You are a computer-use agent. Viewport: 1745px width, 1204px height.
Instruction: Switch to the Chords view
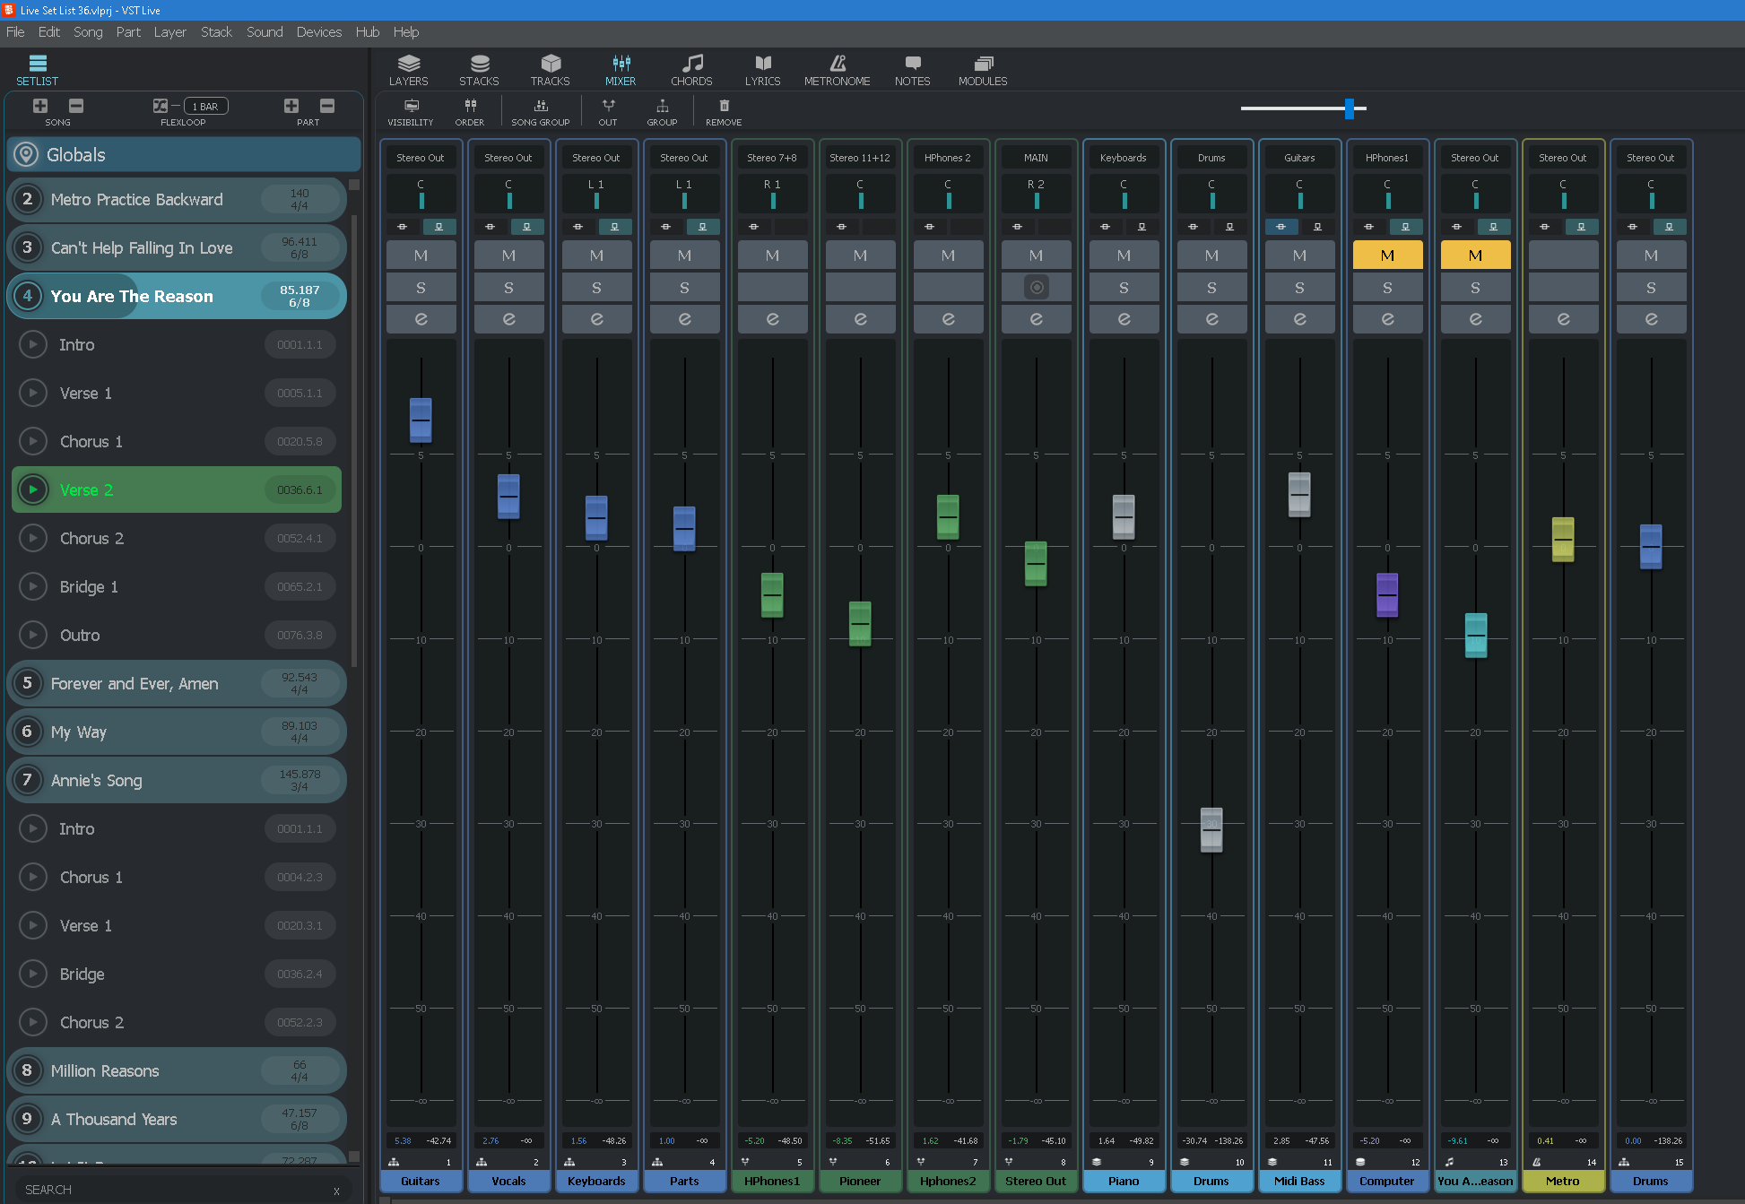[691, 64]
